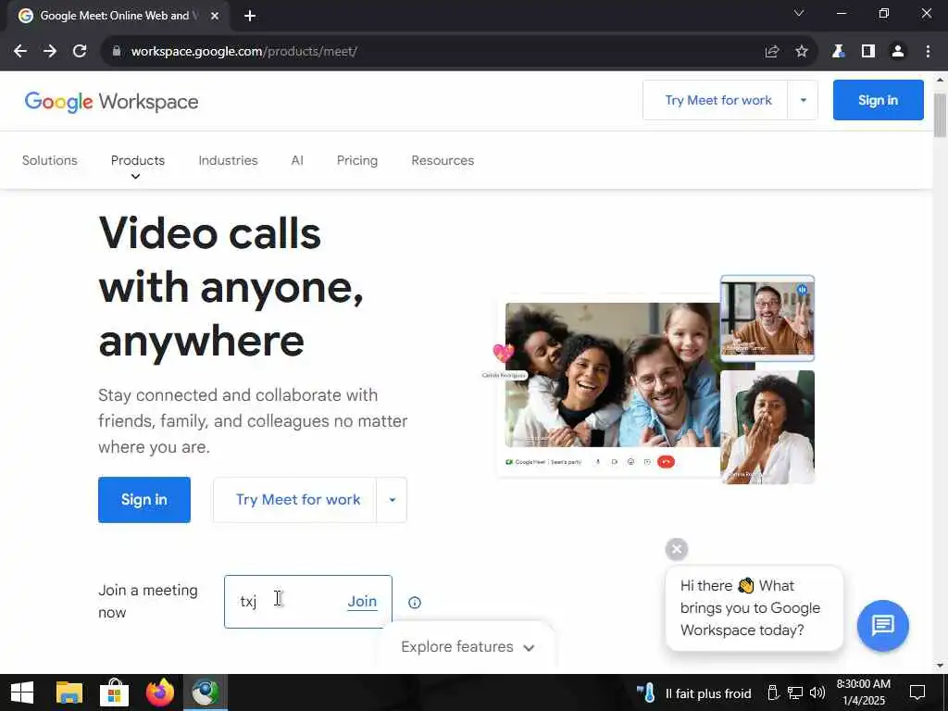This screenshot has width=948, height=711.
Task: Open the network tray icon
Action: pos(795,692)
